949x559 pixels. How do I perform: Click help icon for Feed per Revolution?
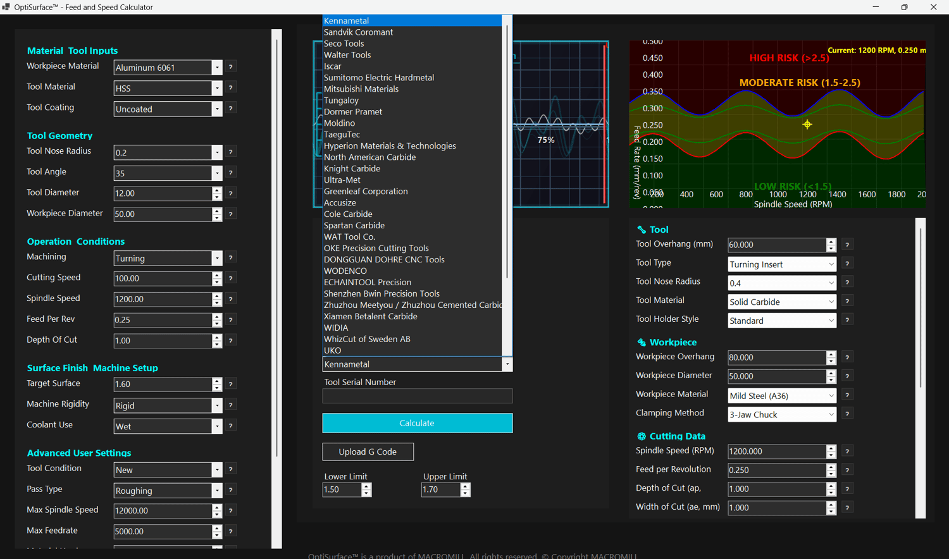click(x=847, y=470)
